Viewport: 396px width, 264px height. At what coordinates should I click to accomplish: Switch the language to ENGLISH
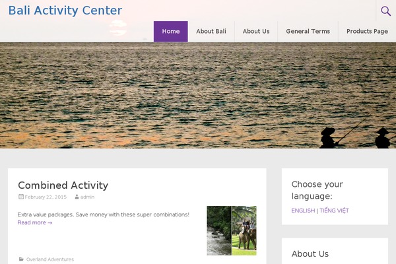pyautogui.click(x=303, y=211)
